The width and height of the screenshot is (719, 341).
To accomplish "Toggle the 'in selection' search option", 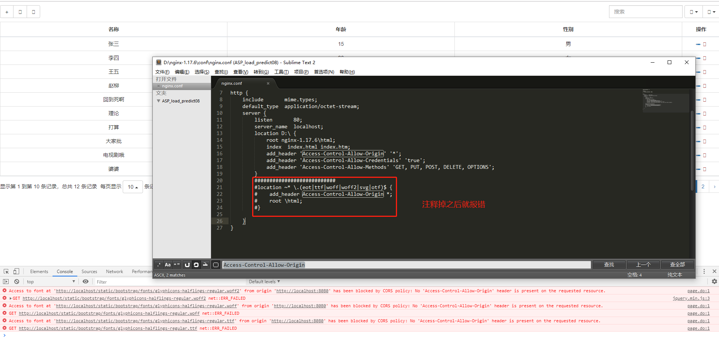I will [196, 264].
